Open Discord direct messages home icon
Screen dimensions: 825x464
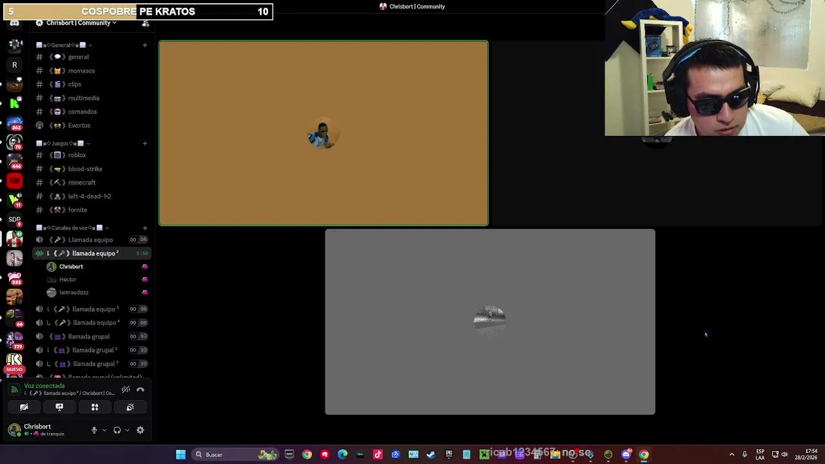click(14, 23)
